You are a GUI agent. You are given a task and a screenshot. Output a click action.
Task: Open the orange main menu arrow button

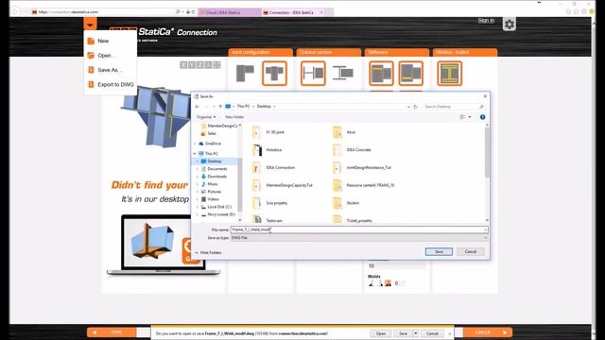(x=90, y=25)
